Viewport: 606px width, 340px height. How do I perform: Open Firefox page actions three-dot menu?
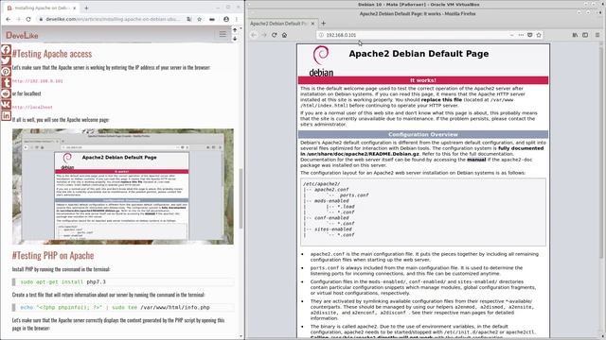tap(521, 35)
